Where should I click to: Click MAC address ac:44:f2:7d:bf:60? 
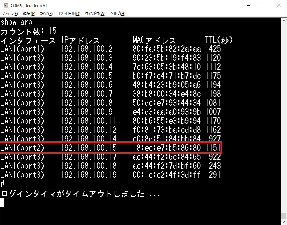167,166
